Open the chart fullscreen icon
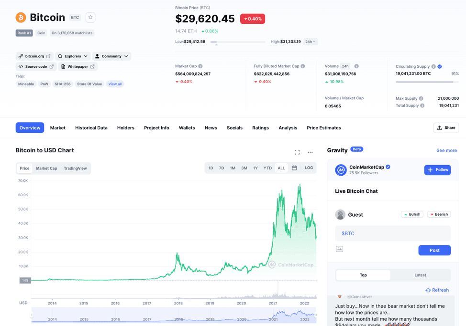The height and width of the screenshot is (326, 466). point(297,152)
